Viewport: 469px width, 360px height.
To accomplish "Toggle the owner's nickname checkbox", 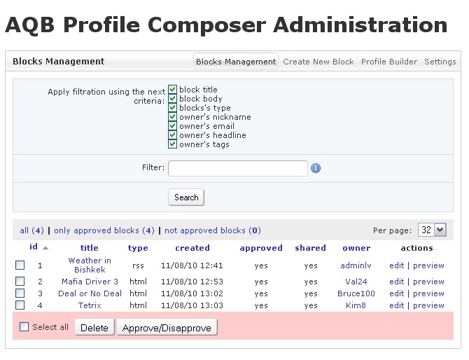I will pos(172,117).
